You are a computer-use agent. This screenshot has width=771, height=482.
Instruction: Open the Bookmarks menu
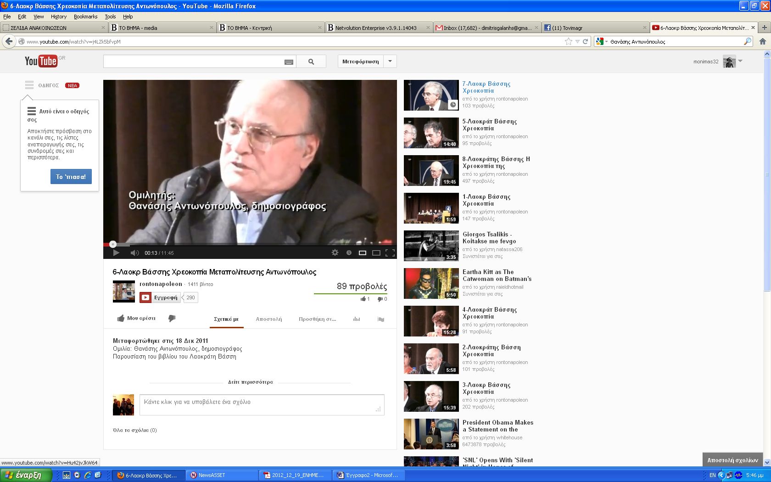click(x=85, y=17)
